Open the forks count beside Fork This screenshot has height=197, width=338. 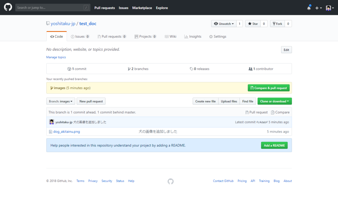coord(288,24)
